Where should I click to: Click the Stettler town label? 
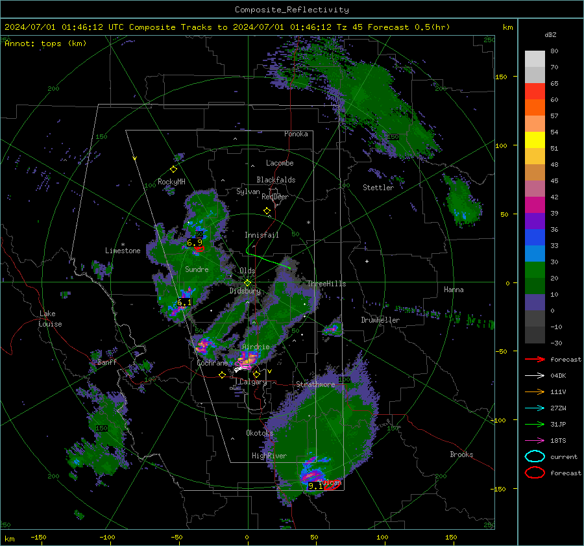(x=378, y=188)
